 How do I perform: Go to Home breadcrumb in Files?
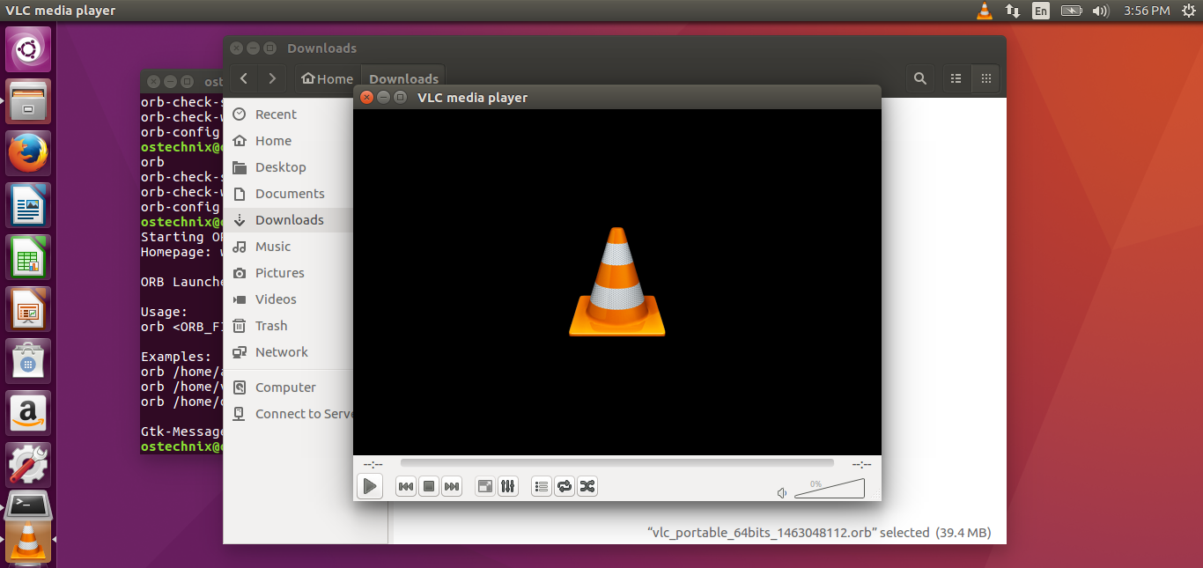[327, 78]
